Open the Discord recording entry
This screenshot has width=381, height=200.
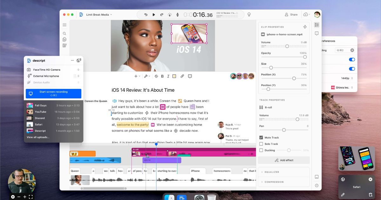point(53,118)
